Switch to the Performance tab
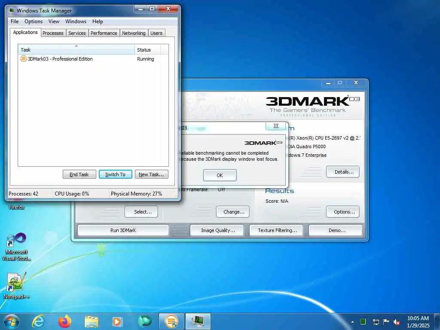The height and width of the screenshot is (330, 440). [x=104, y=33]
